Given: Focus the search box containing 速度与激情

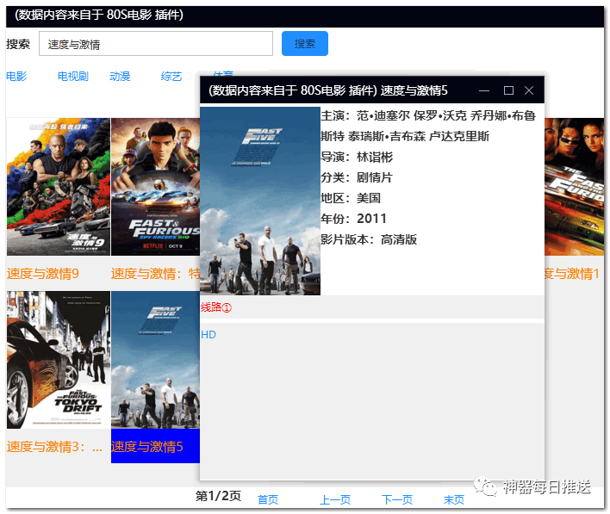Looking at the screenshot, I should pyautogui.click(x=156, y=44).
